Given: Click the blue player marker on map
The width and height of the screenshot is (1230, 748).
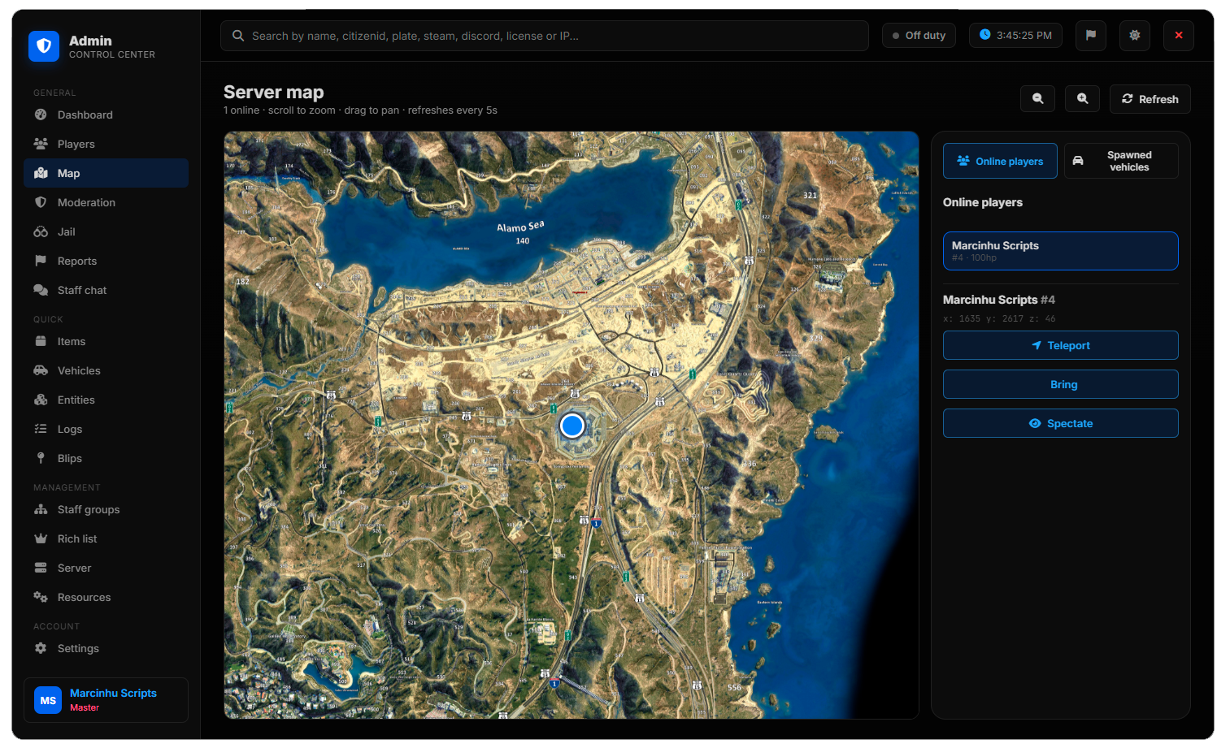Looking at the screenshot, I should 572,426.
